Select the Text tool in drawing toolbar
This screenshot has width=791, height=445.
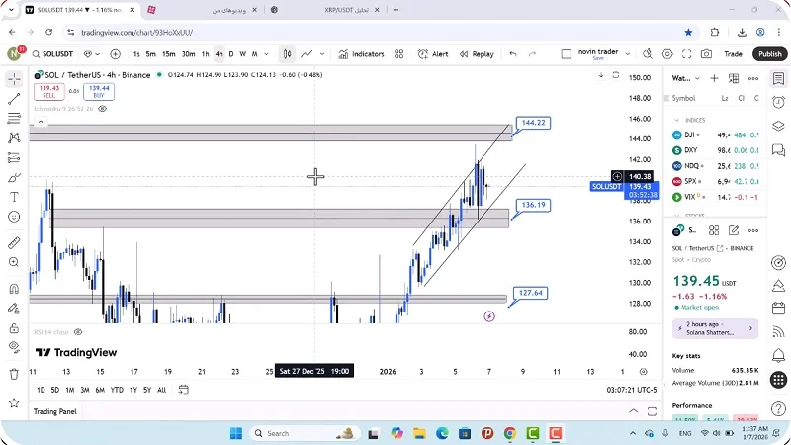14,197
